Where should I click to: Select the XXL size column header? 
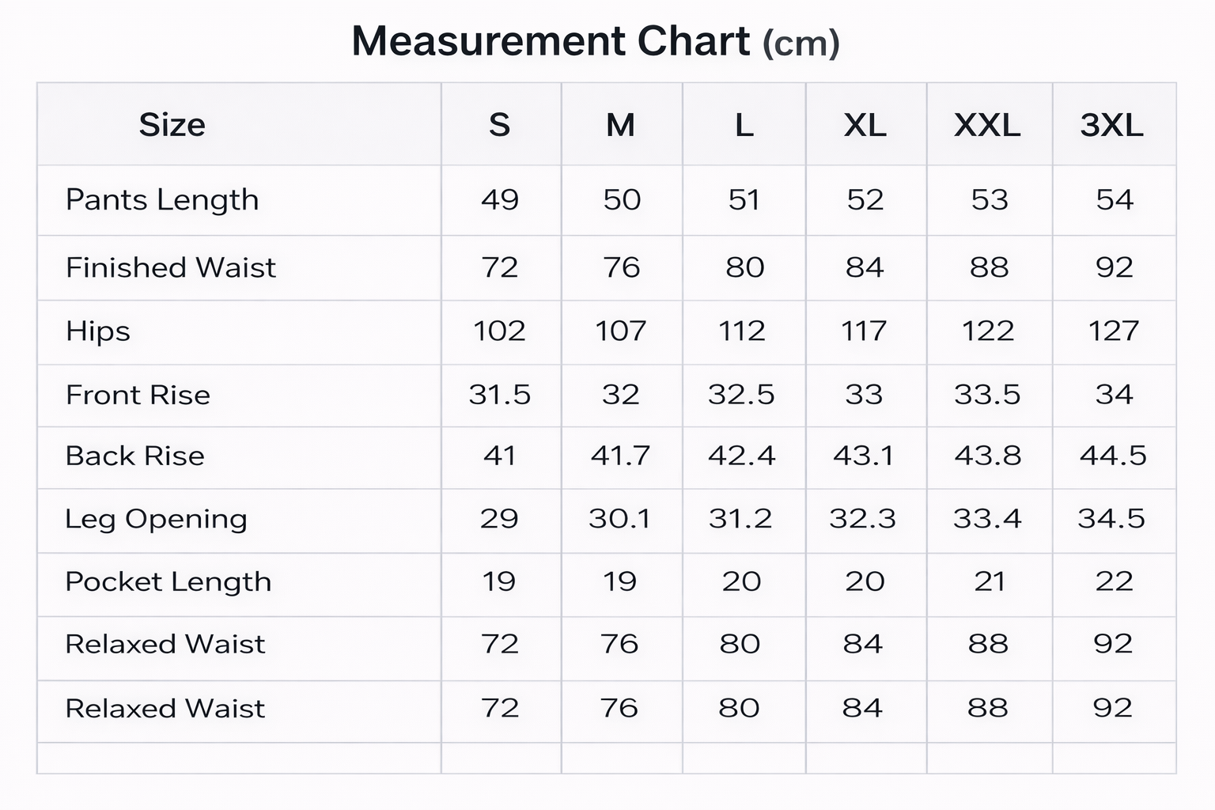pyautogui.click(x=987, y=125)
